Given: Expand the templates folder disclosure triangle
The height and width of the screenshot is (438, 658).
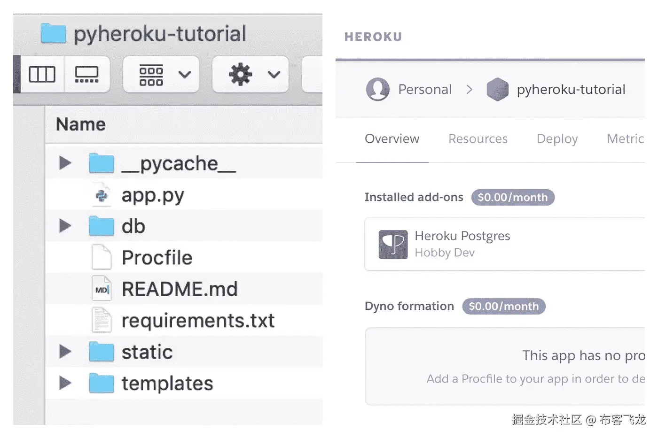Looking at the screenshot, I should (x=65, y=383).
